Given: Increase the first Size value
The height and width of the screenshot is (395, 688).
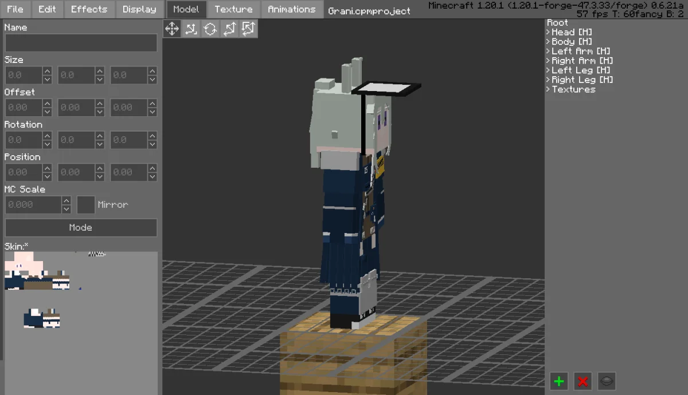Looking at the screenshot, I should click(48, 71).
